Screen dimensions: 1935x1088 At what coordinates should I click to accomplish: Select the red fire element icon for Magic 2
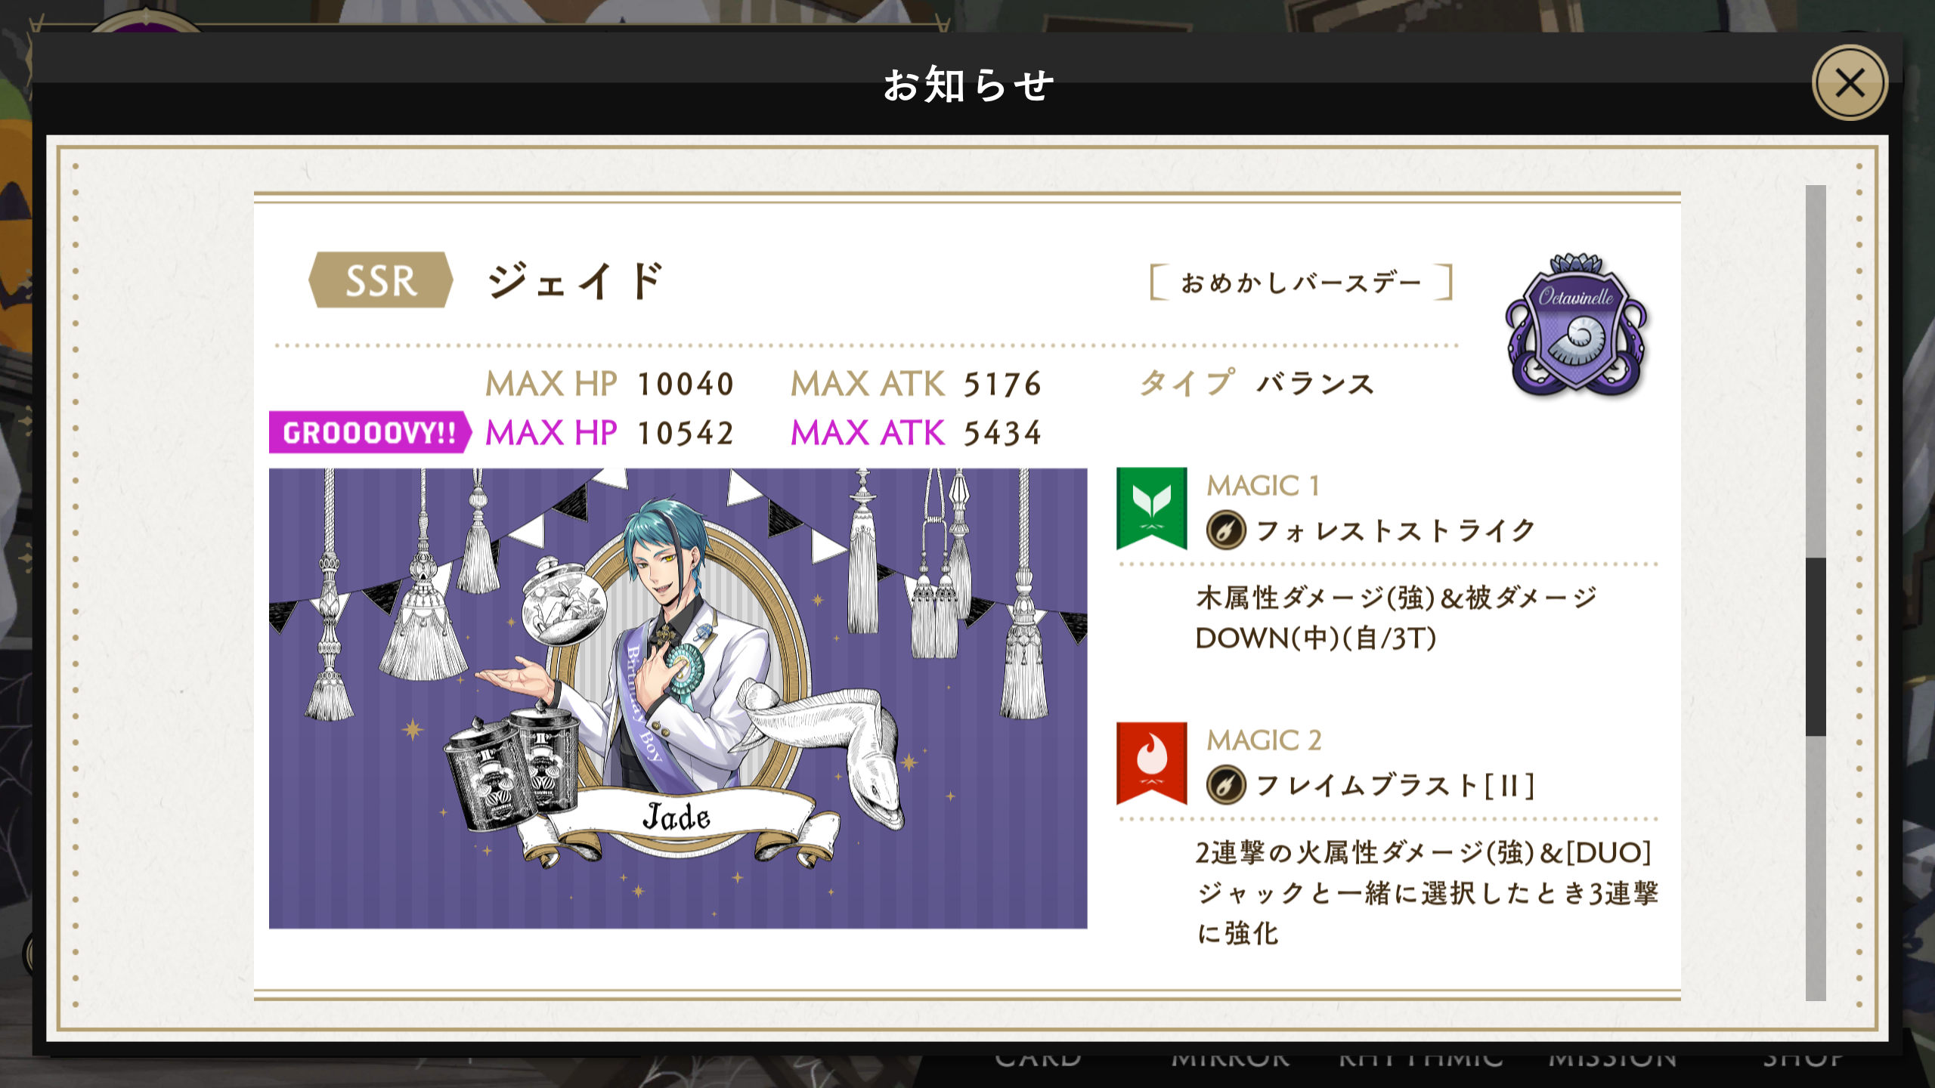[1151, 763]
